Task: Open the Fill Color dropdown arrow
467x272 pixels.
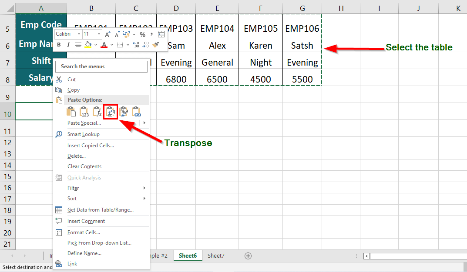Action: (95, 44)
